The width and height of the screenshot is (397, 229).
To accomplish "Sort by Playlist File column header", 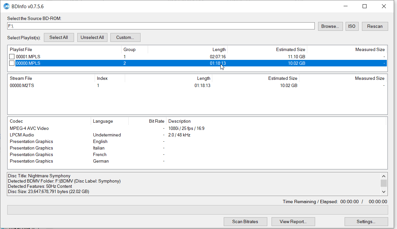I will 65,49.
